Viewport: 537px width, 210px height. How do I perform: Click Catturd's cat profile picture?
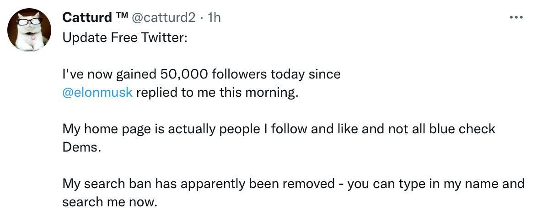[28, 29]
